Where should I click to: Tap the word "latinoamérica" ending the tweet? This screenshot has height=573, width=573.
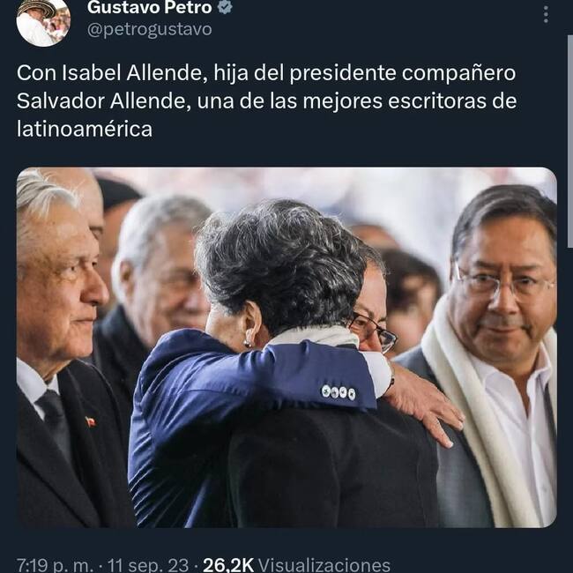pyautogui.click(x=85, y=129)
